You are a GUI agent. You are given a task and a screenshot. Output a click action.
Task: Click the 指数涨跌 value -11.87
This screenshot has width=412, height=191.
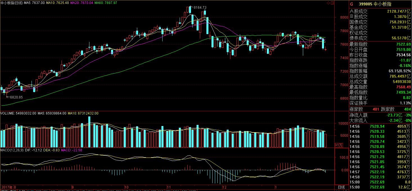405,60
